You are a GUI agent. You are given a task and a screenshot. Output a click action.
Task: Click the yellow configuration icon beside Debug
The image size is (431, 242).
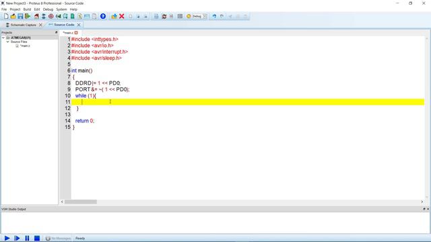[x=189, y=16]
